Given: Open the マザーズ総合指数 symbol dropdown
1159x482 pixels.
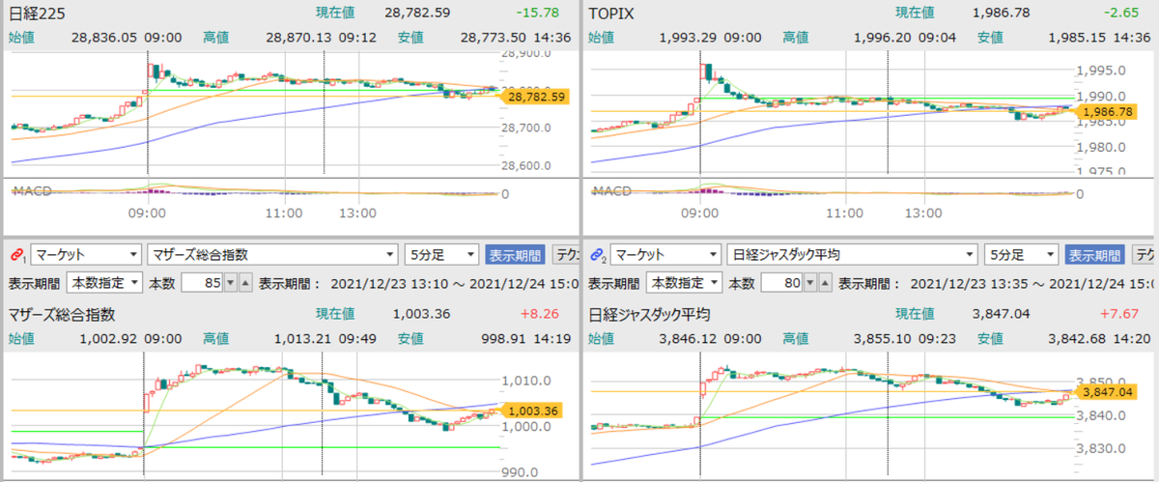Looking at the screenshot, I should (x=272, y=255).
